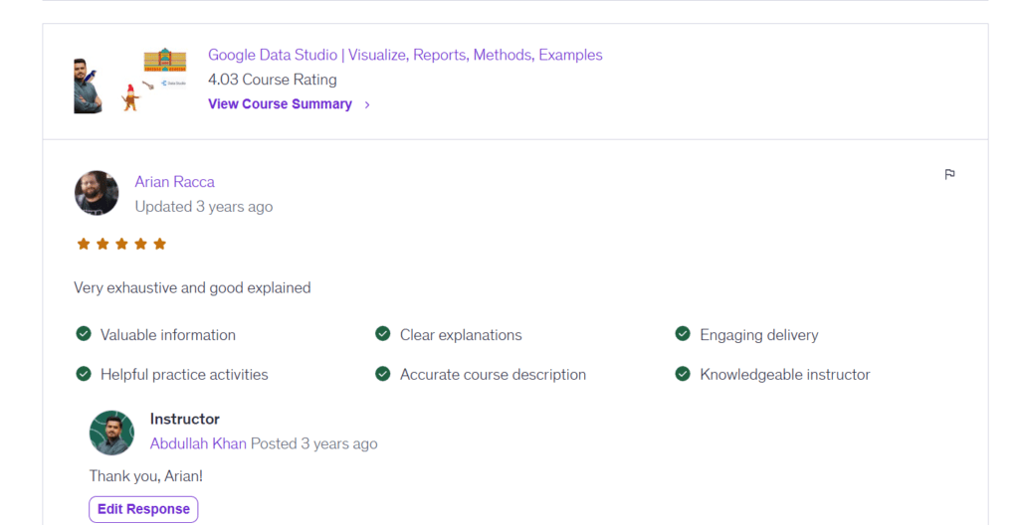
Task: Click the checkmark beside Engaging delivery
Action: pyautogui.click(x=683, y=334)
